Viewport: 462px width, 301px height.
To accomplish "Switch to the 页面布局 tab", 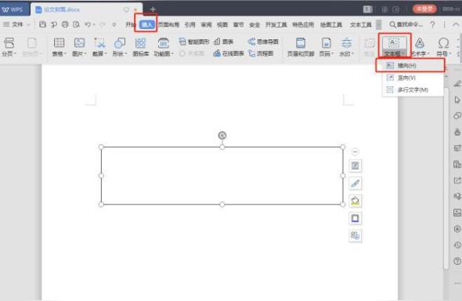I will coord(168,24).
